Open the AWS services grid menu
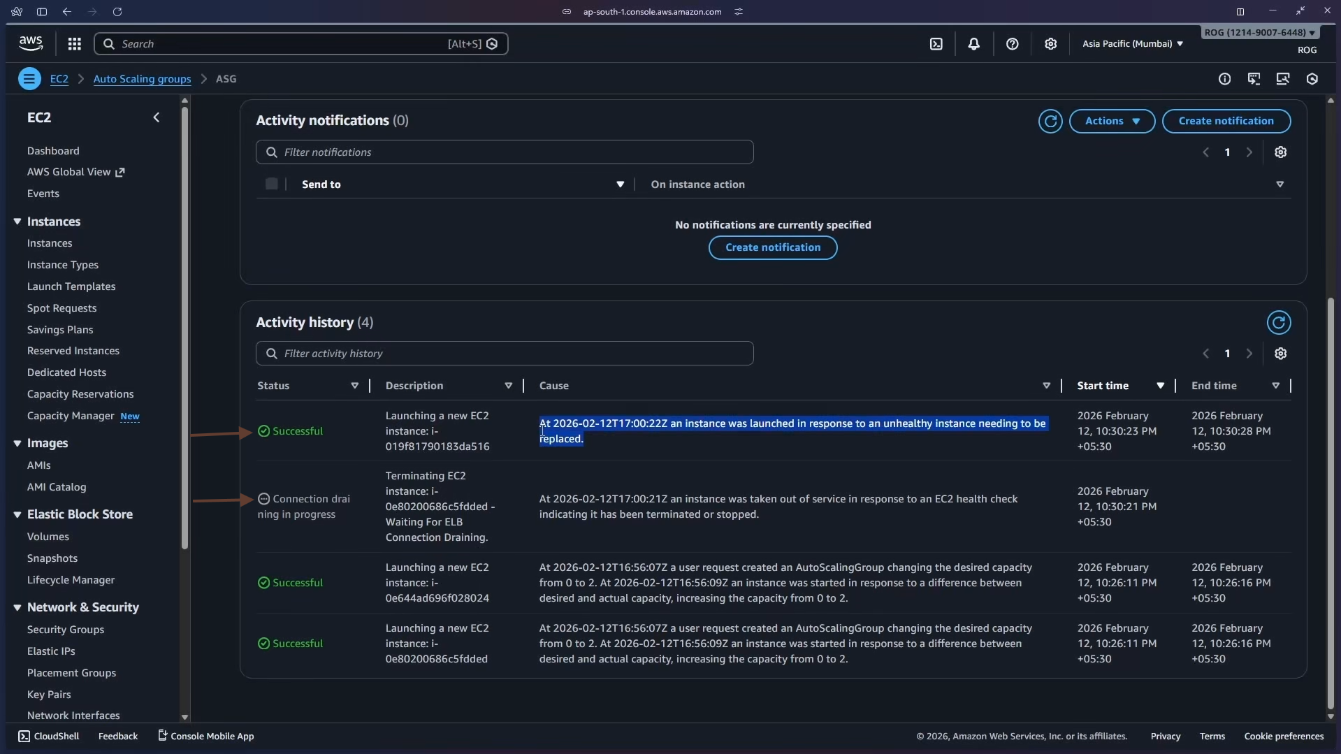The height and width of the screenshot is (754, 1341). (74, 43)
